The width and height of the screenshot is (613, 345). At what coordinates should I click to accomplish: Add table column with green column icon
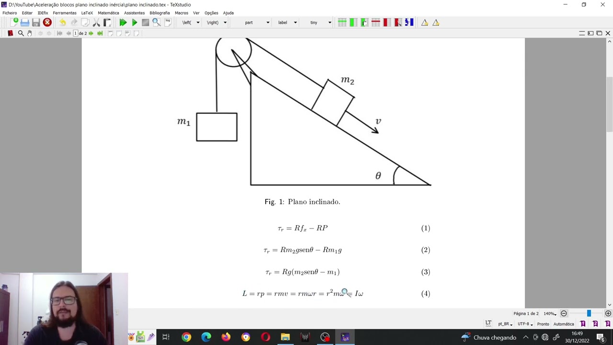[x=353, y=23]
